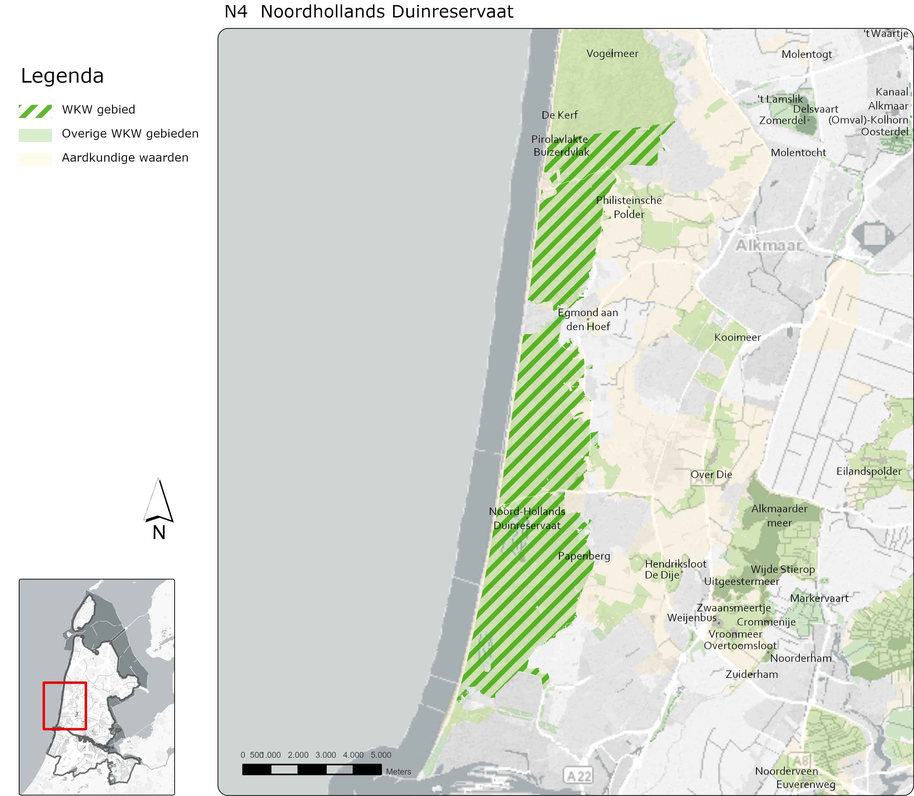Click the Papenberg place label
The image size is (914, 796).
584,556
